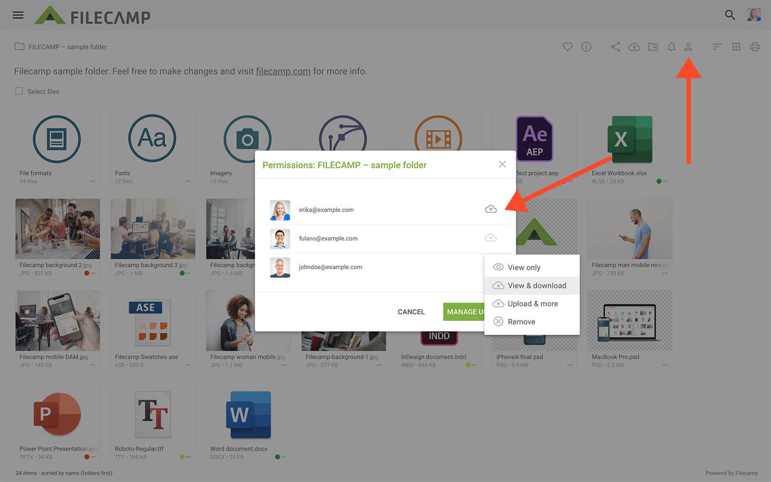
Task: Open permission dropdown for fulano@example.com
Action: 490,238
